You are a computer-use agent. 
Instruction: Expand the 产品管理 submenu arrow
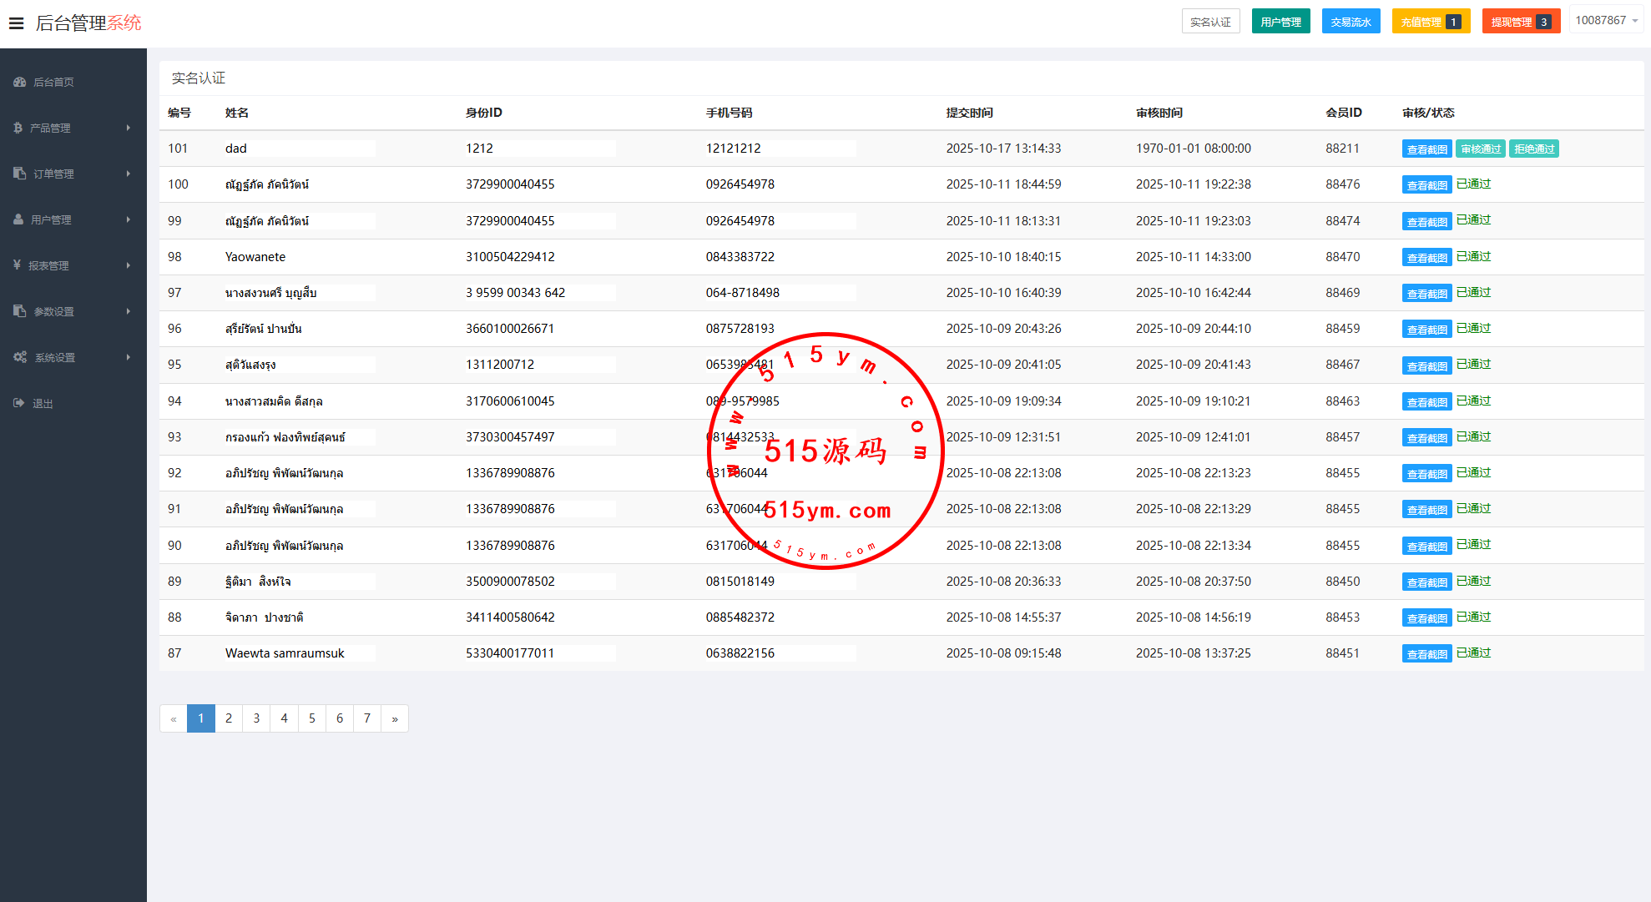coord(128,128)
